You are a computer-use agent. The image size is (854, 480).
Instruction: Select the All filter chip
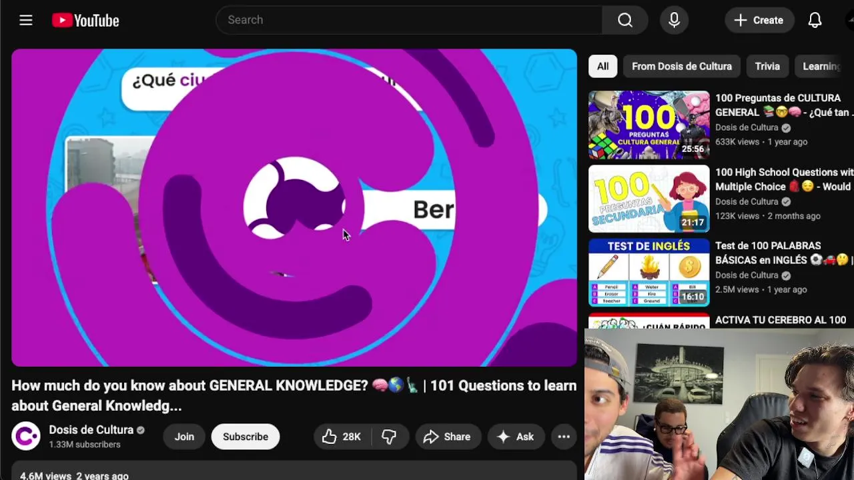pos(602,66)
